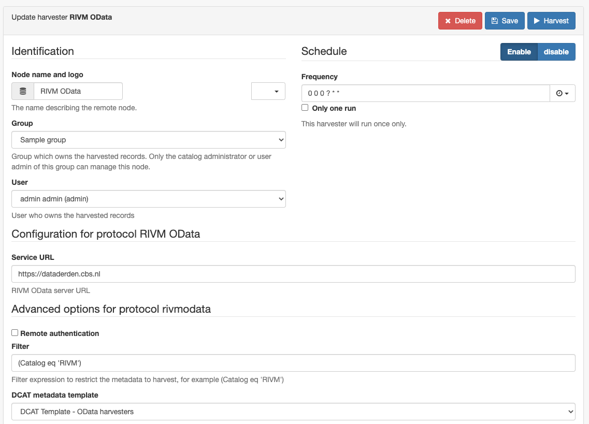Enable the Remote authentication checkbox
The width and height of the screenshot is (589, 424).
coord(15,333)
